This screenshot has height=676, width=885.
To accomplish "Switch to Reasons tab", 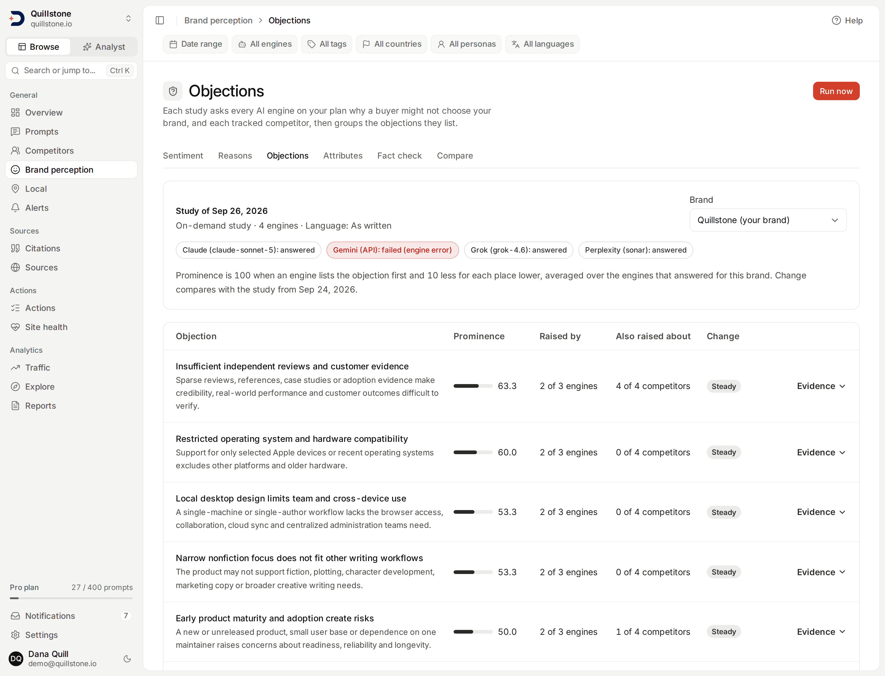I will pyautogui.click(x=235, y=156).
